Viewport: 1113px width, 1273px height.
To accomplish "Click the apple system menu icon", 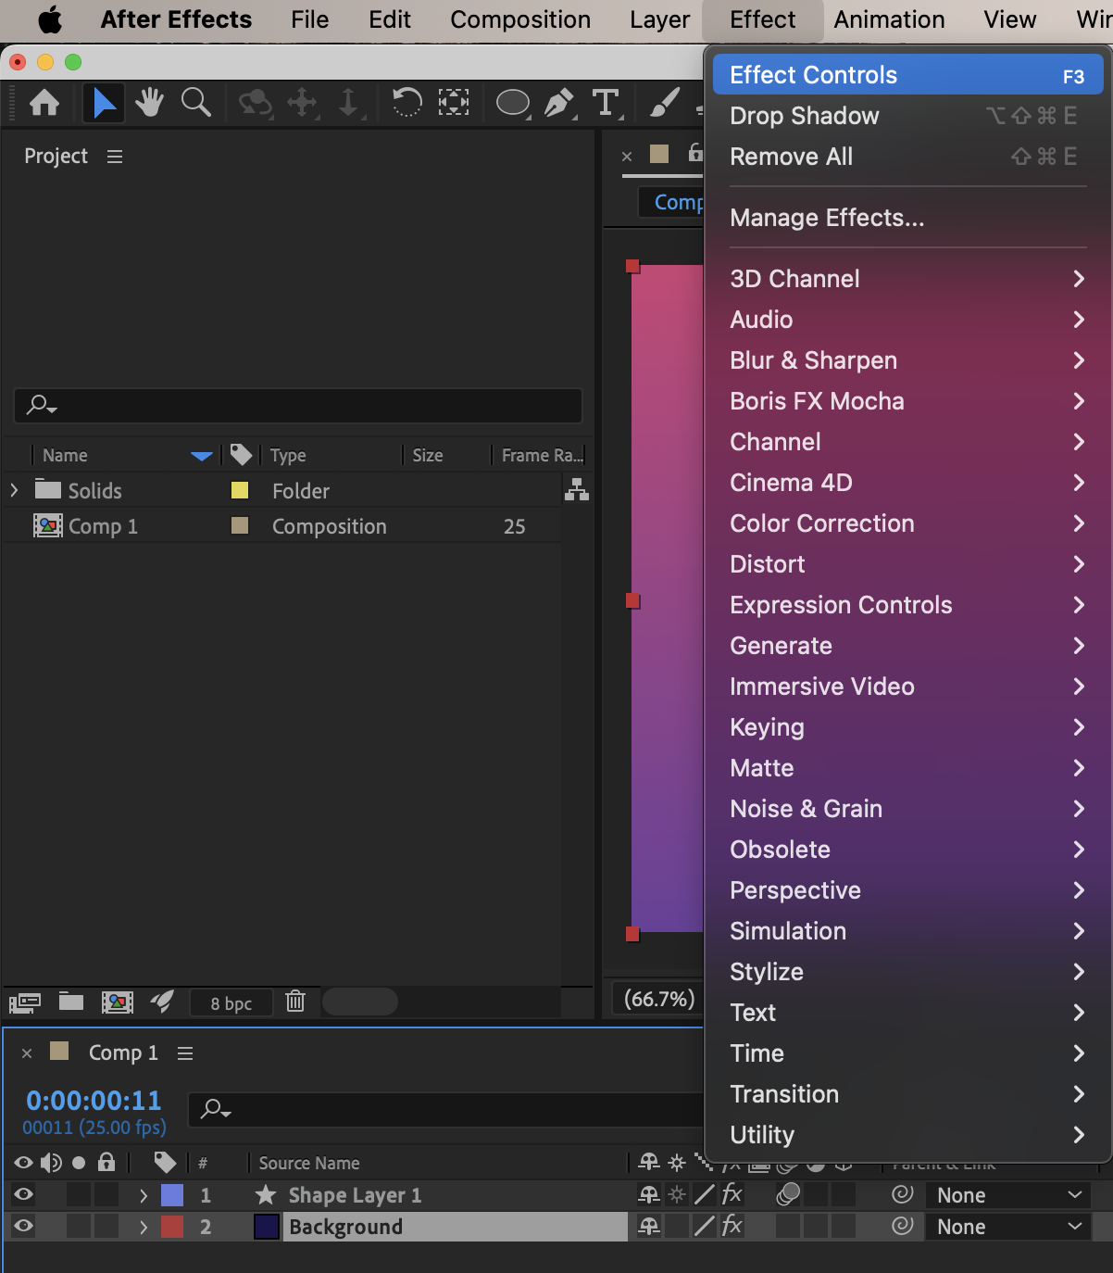I will pos(50,19).
